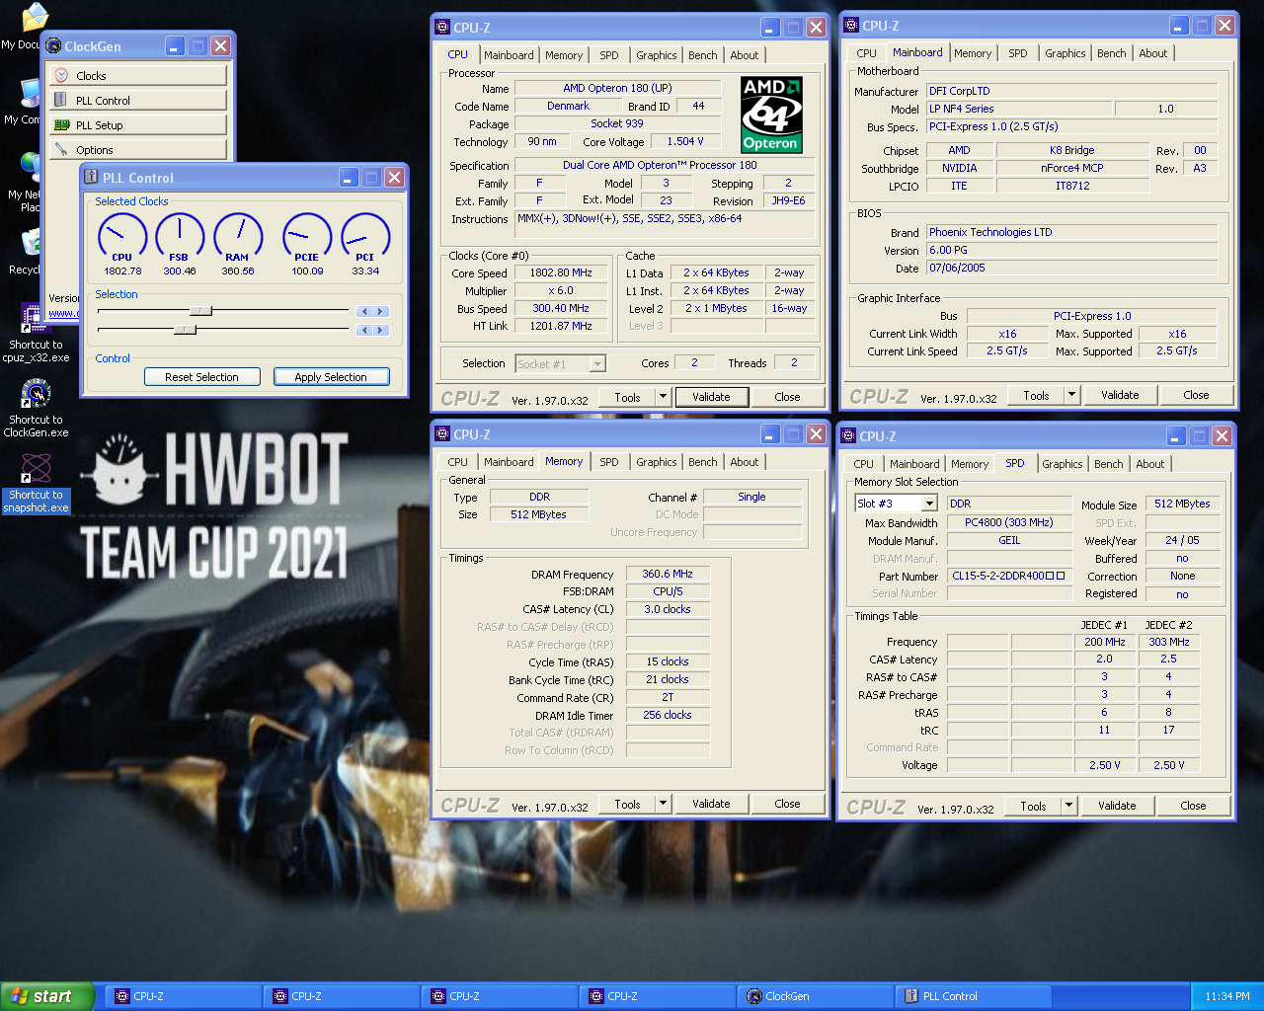
Task: Click the Bus Speed value 300.40 MHz
Action: pos(561,308)
